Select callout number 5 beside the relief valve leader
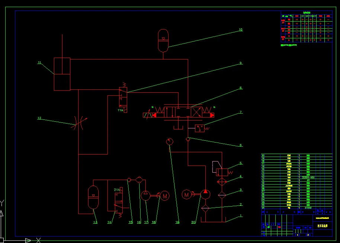This screenshot has width=340, height=243. (241, 163)
